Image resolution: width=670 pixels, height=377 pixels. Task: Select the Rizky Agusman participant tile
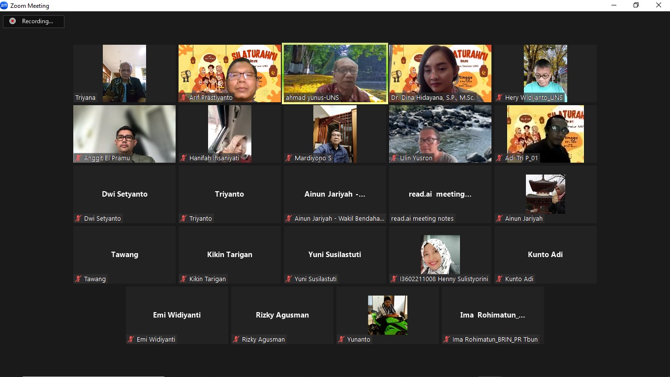(282, 315)
